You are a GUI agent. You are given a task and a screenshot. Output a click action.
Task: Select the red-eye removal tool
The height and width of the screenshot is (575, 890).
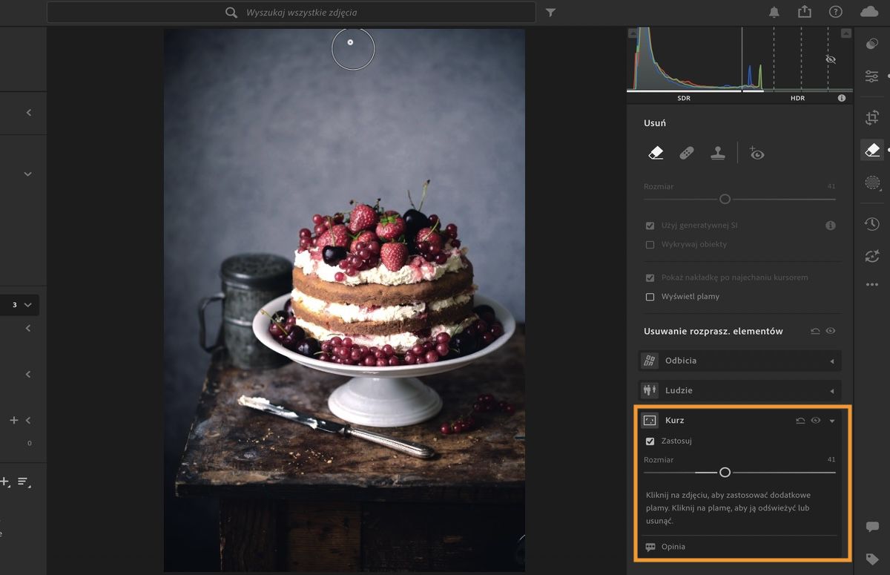(x=756, y=153)
